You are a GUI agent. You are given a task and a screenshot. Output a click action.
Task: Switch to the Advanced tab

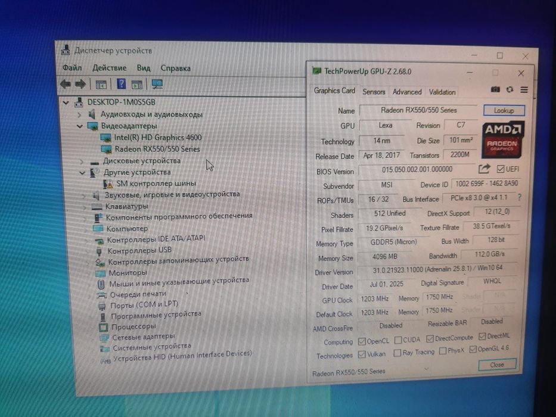pyautogui.click(x=407, y=92)
